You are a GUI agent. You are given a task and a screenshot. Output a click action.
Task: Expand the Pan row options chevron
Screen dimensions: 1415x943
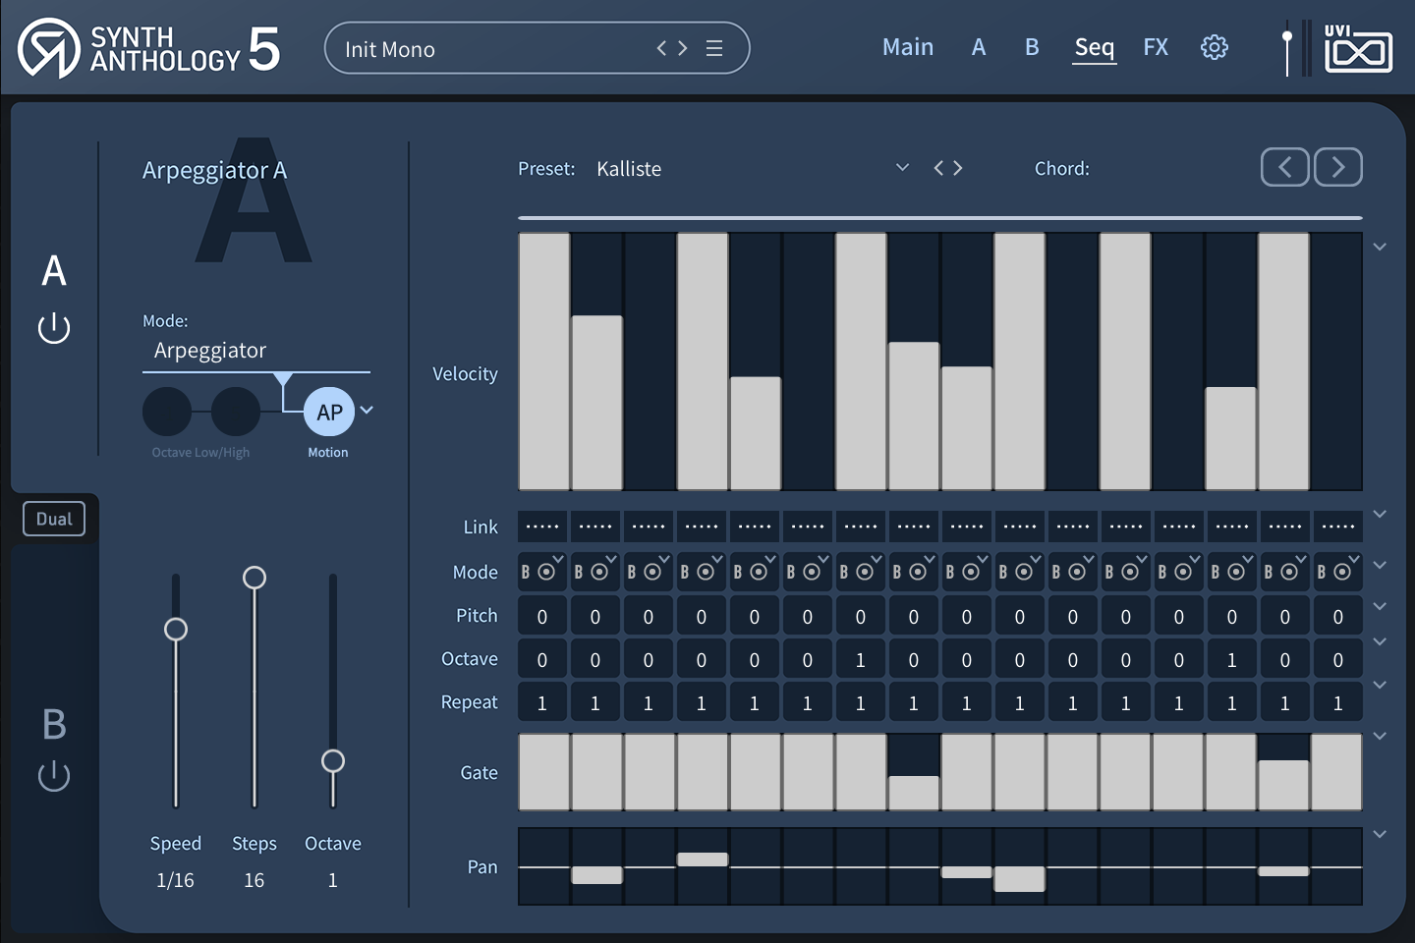click(1380, 834)
